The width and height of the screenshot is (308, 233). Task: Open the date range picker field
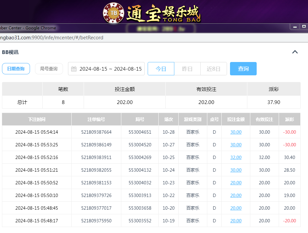110,69
